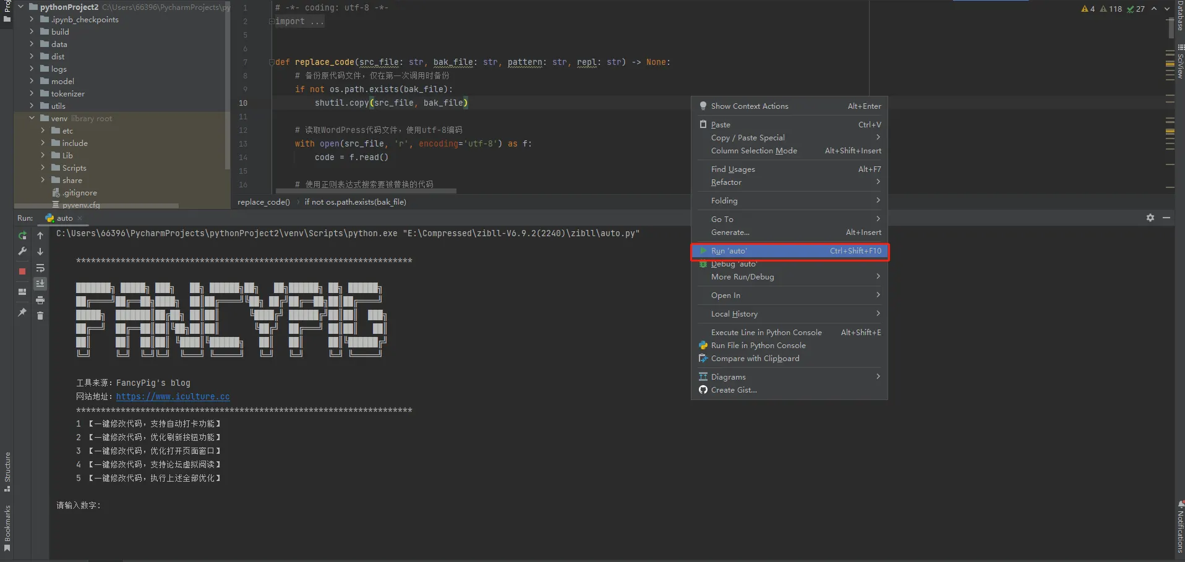The width and height of the screenshot is (1185, 562).
Task: Click the restore layout icon
Action: coord(22,292)
